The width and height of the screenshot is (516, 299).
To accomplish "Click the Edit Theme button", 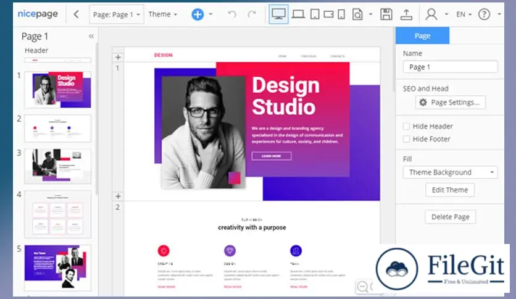I will [x=449, y=190].
